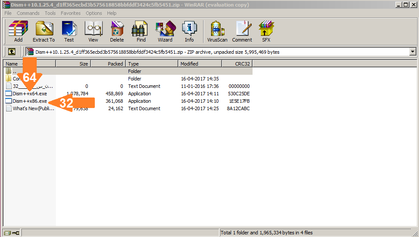
Task: Select the What's New(Publi... file
Action: 33,108
